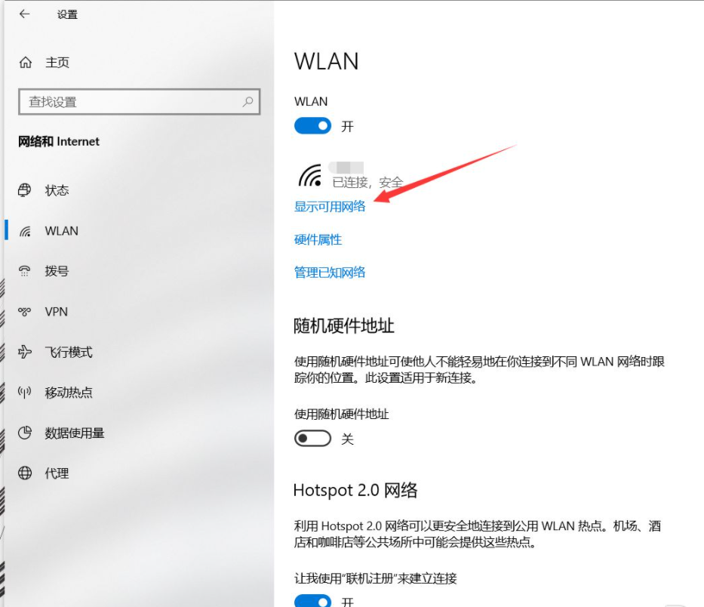The image size is (704, 607).
Task: Open 硬件属性 link
Action: tap(318, 239)
